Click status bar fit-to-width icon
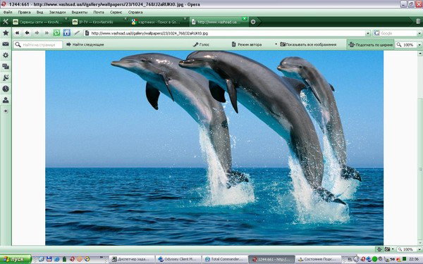This screenshot has height=264, width=423. pos(379,249)
